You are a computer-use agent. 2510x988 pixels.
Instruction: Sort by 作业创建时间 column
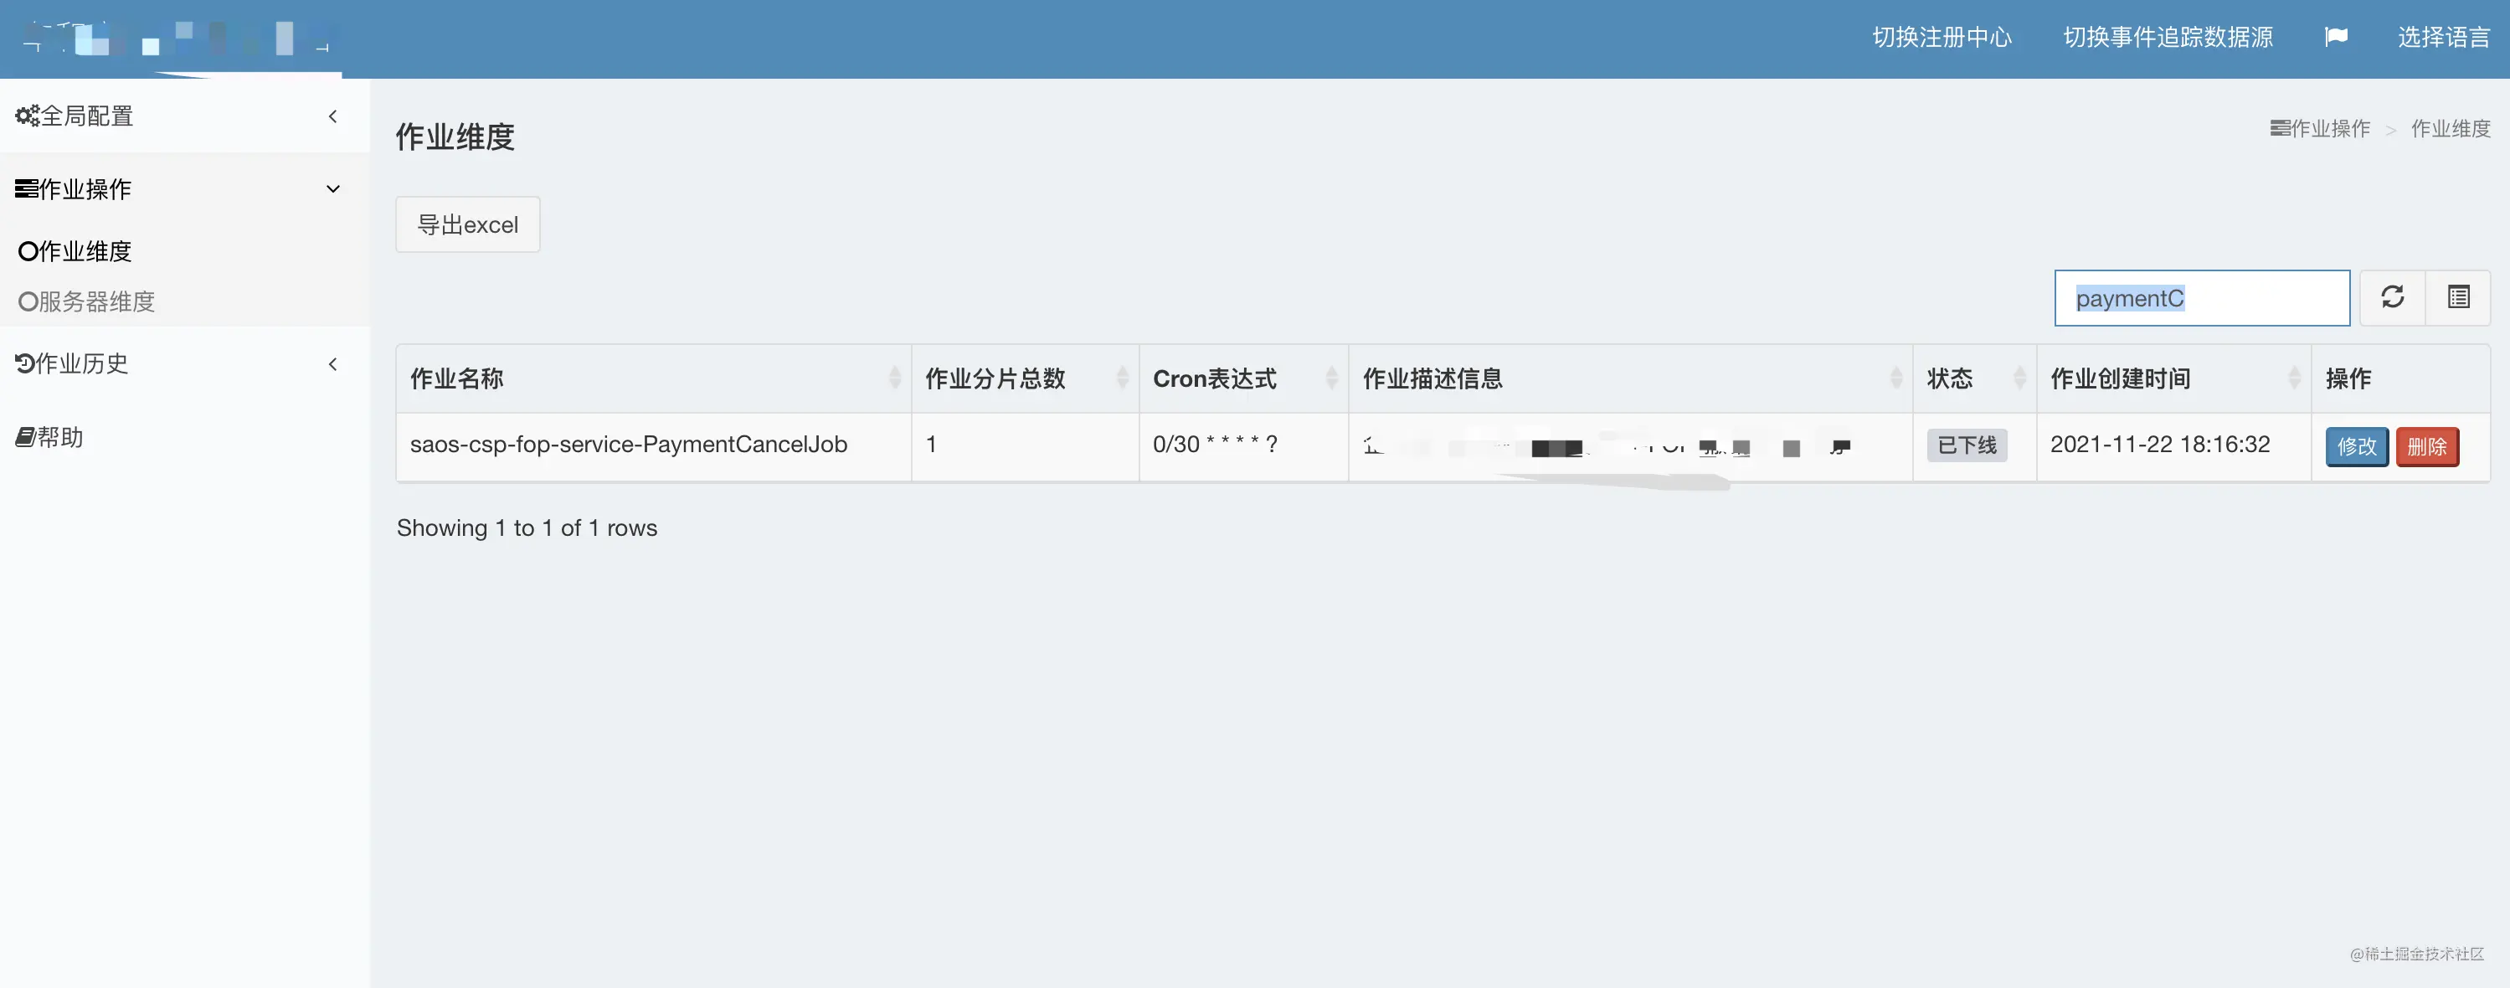pyautogui.click(x=2173, y=378)
